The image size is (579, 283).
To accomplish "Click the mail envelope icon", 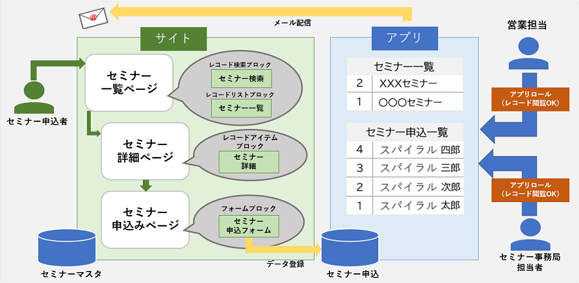I will pyautogui.click(x=94, y=17).
